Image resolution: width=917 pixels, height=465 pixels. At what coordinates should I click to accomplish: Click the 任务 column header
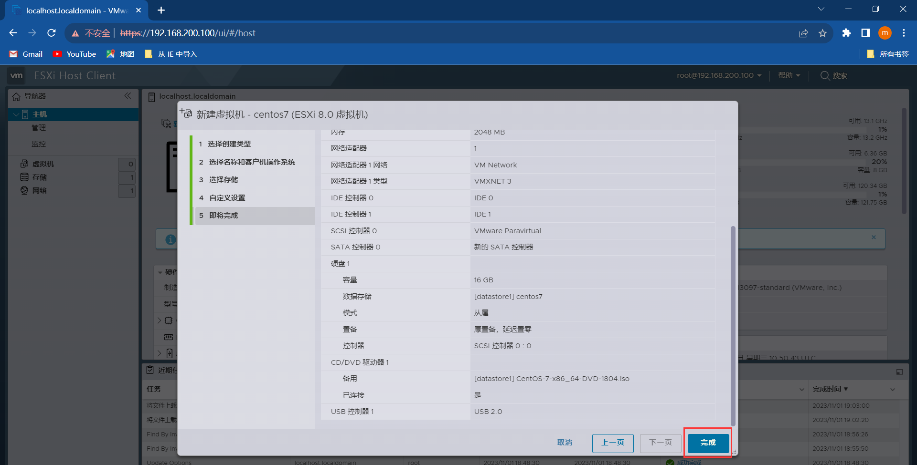(x=154, y=389)
